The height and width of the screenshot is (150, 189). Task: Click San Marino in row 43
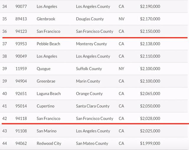pyautogui.click(x=47, y=131)
